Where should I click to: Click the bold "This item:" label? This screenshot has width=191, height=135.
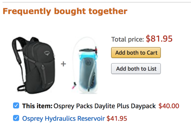click(37, 106)
